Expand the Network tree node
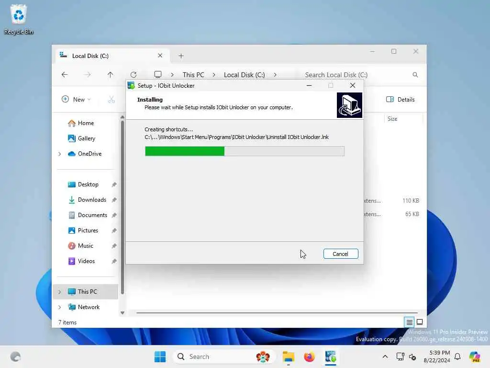The width and height of the screenshot is (490, 368). tap(60, 307)
